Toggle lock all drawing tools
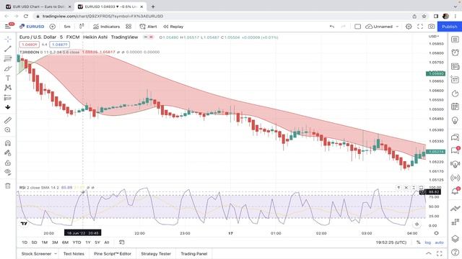462x259 pixels. (x=8, y=163)
